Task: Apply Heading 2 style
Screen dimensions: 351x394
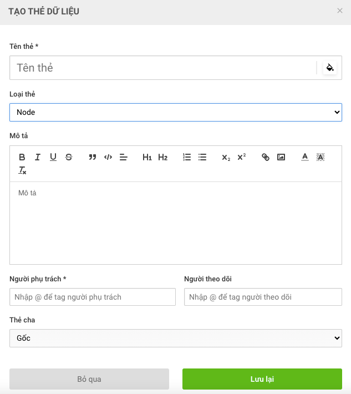Action: [x=162, y=157]
